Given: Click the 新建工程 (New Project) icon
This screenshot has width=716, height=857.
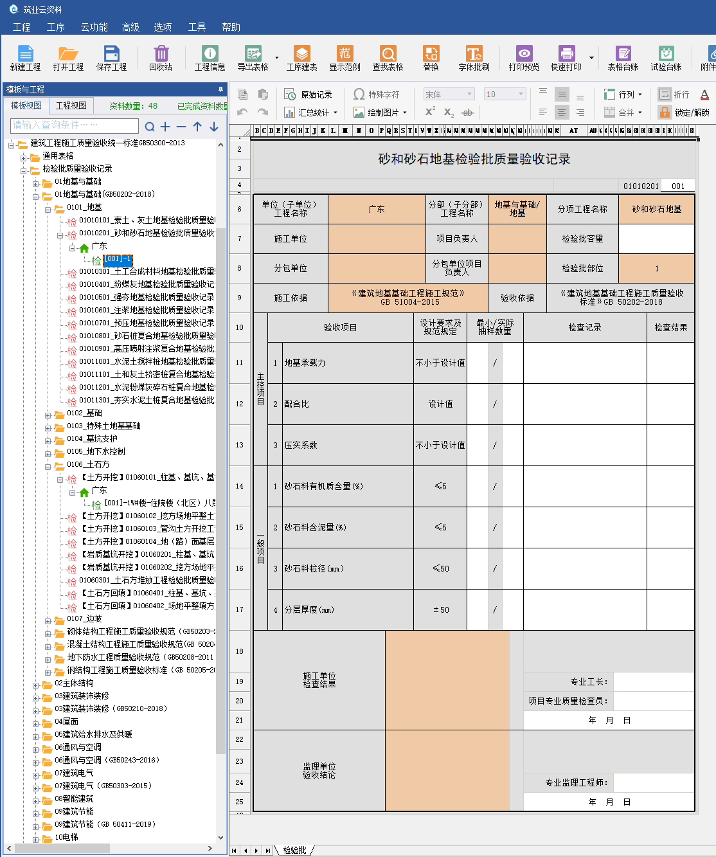Looking at the screenshot, I should point(25,58).
